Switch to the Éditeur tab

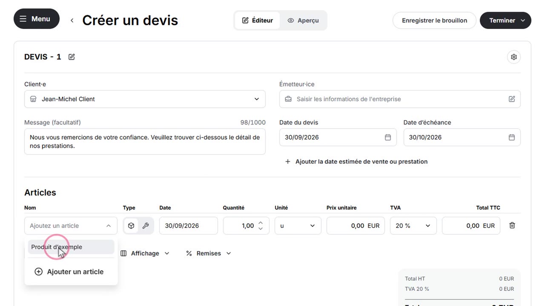tap(257, 20)
